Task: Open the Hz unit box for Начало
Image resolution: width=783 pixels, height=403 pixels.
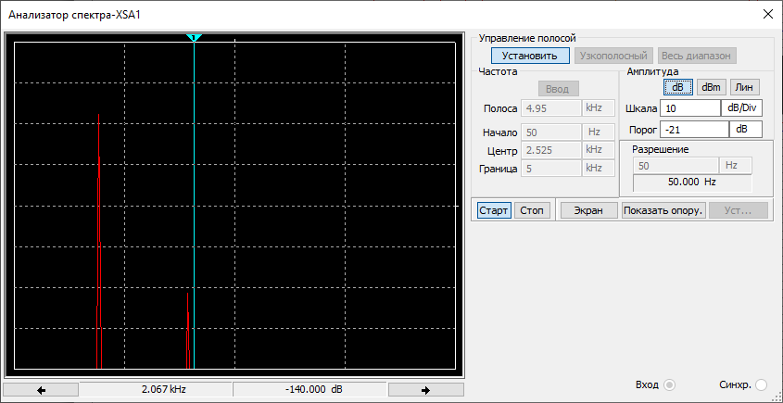Action: [599, 132]
